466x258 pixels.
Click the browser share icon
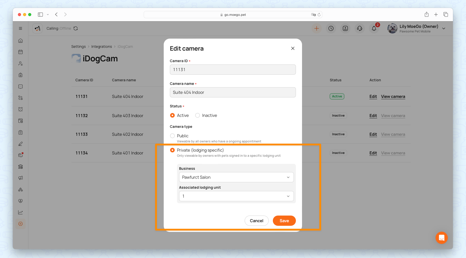click(427, 15)
